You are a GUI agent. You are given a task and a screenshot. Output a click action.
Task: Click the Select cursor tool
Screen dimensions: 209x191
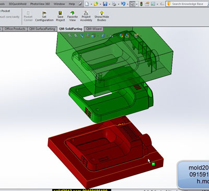[x=132, y=4]
